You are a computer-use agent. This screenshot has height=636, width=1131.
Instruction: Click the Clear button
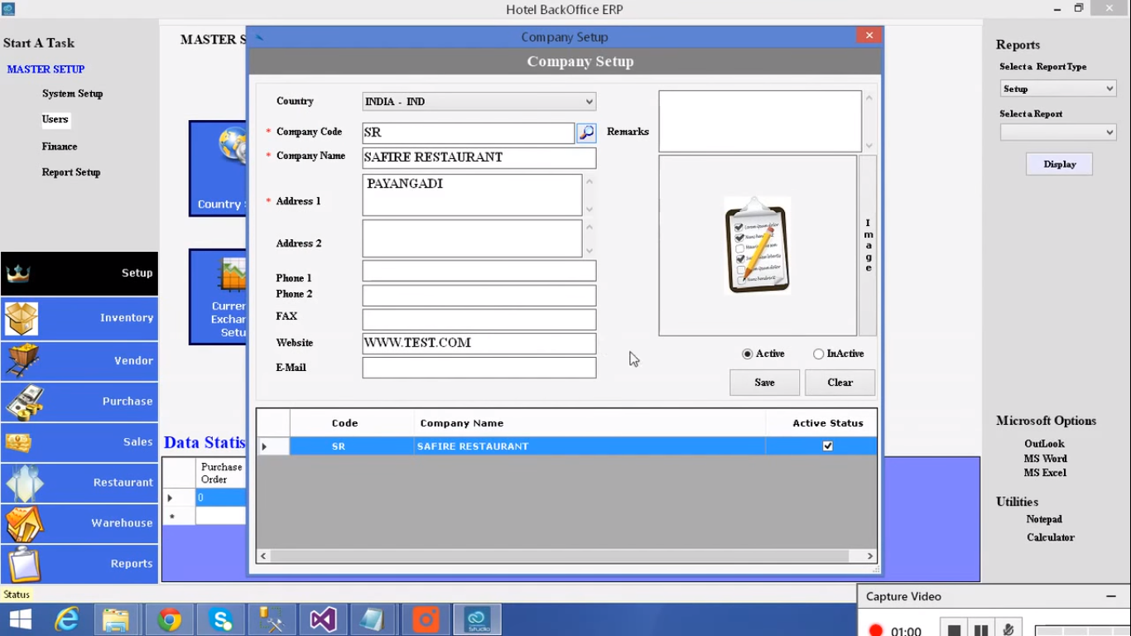click(840, 383)
